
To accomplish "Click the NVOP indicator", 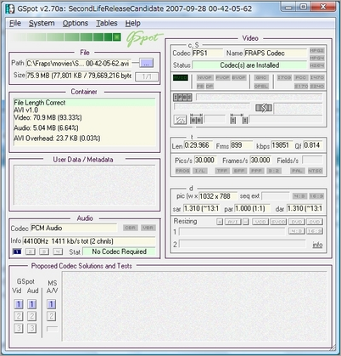I will pos(204,77).
